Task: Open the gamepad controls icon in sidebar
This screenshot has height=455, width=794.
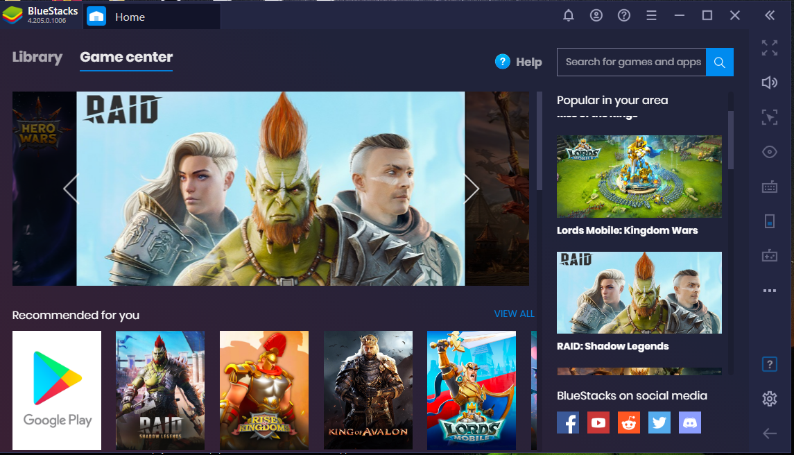Action: [x=770, y=255]
